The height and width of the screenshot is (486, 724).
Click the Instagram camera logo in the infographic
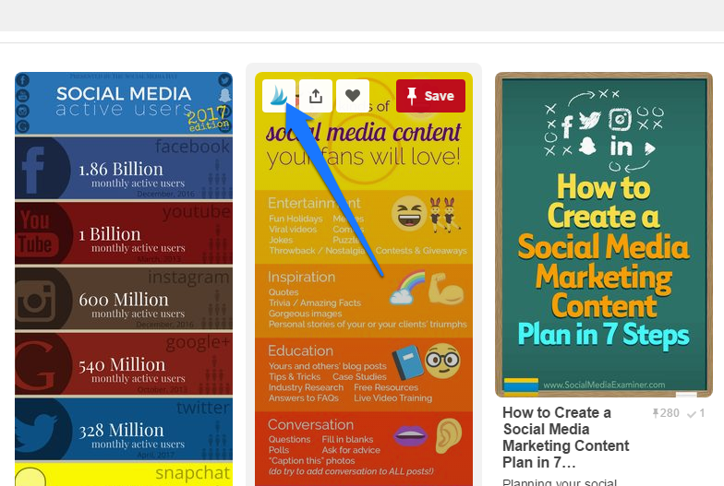[36, 301]
